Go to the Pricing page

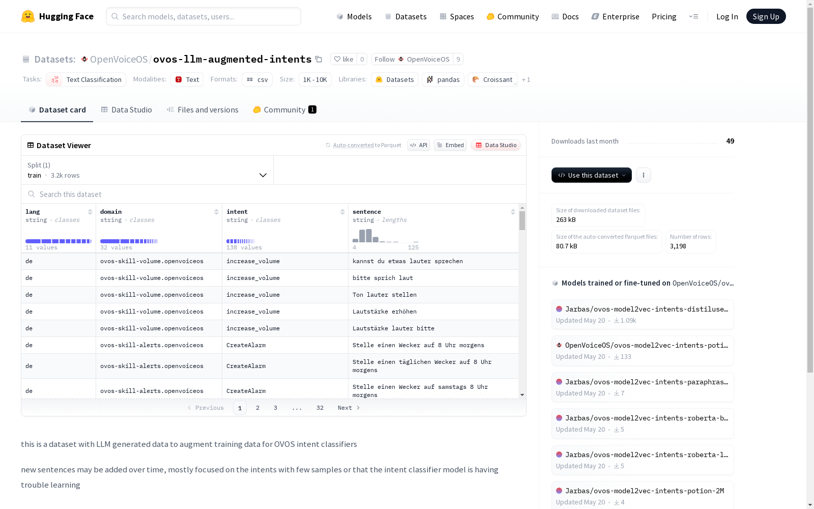(x=664, y=16)
